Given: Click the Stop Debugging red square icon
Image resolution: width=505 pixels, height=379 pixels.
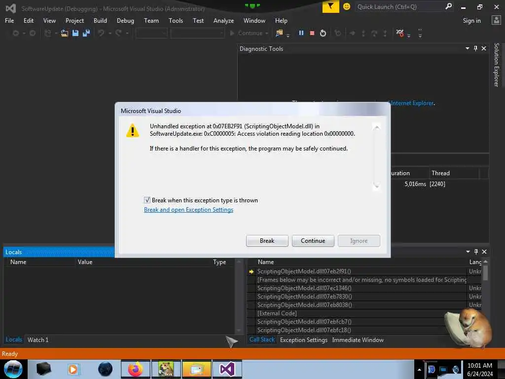Looking at the screenshot, I should 312,33.
